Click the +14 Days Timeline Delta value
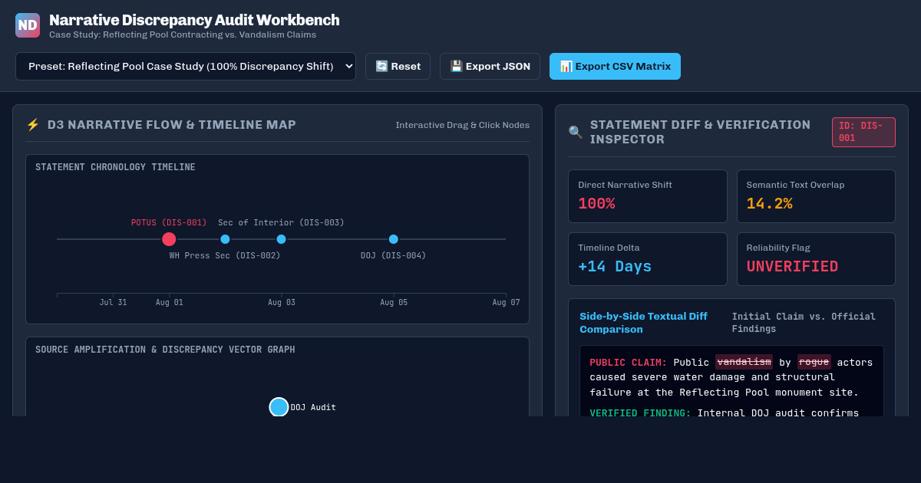The width and height of the screenshot is (921, 483). [x=615, y=267]
